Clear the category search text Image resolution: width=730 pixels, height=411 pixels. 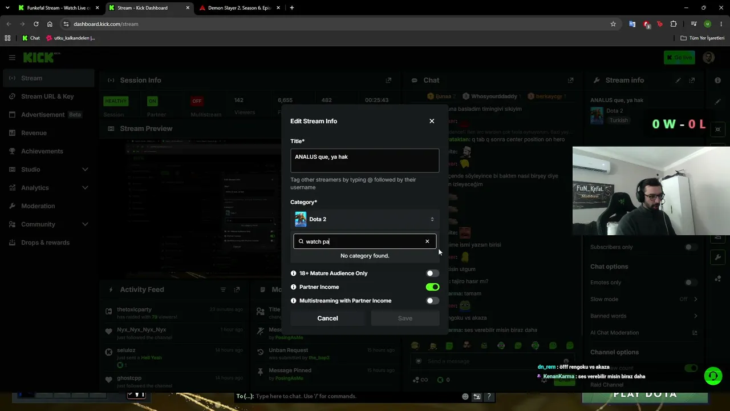tap(427, 241)
